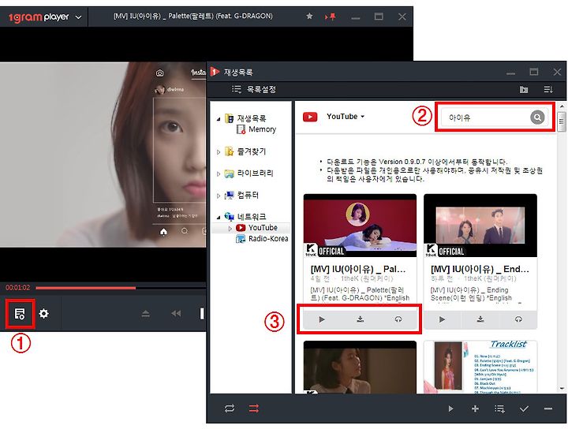Select the 네트워크 tree label
Viewport: 568px width, 429px height.
point(252,217)
